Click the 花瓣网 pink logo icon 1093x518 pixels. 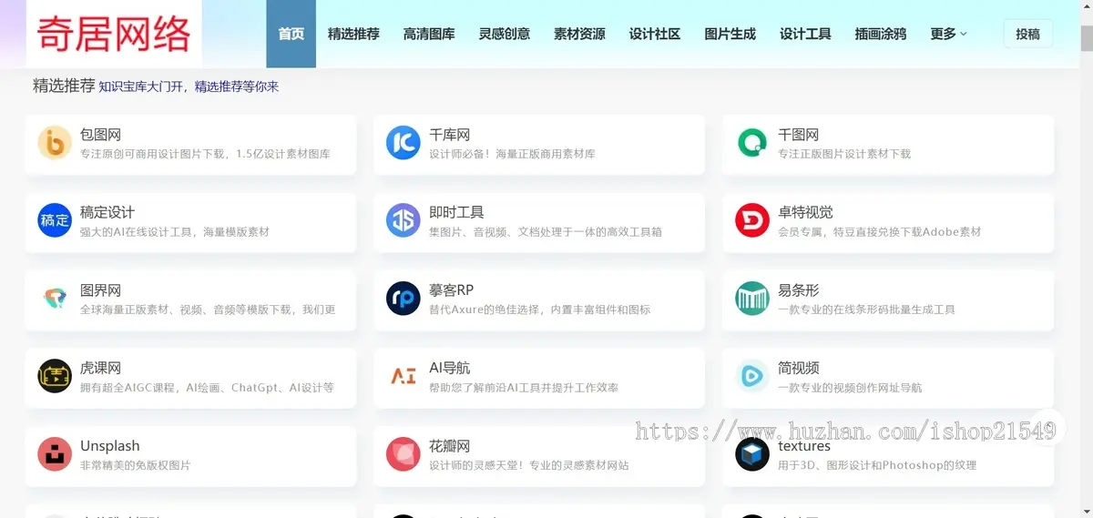[x=403, y=454]
